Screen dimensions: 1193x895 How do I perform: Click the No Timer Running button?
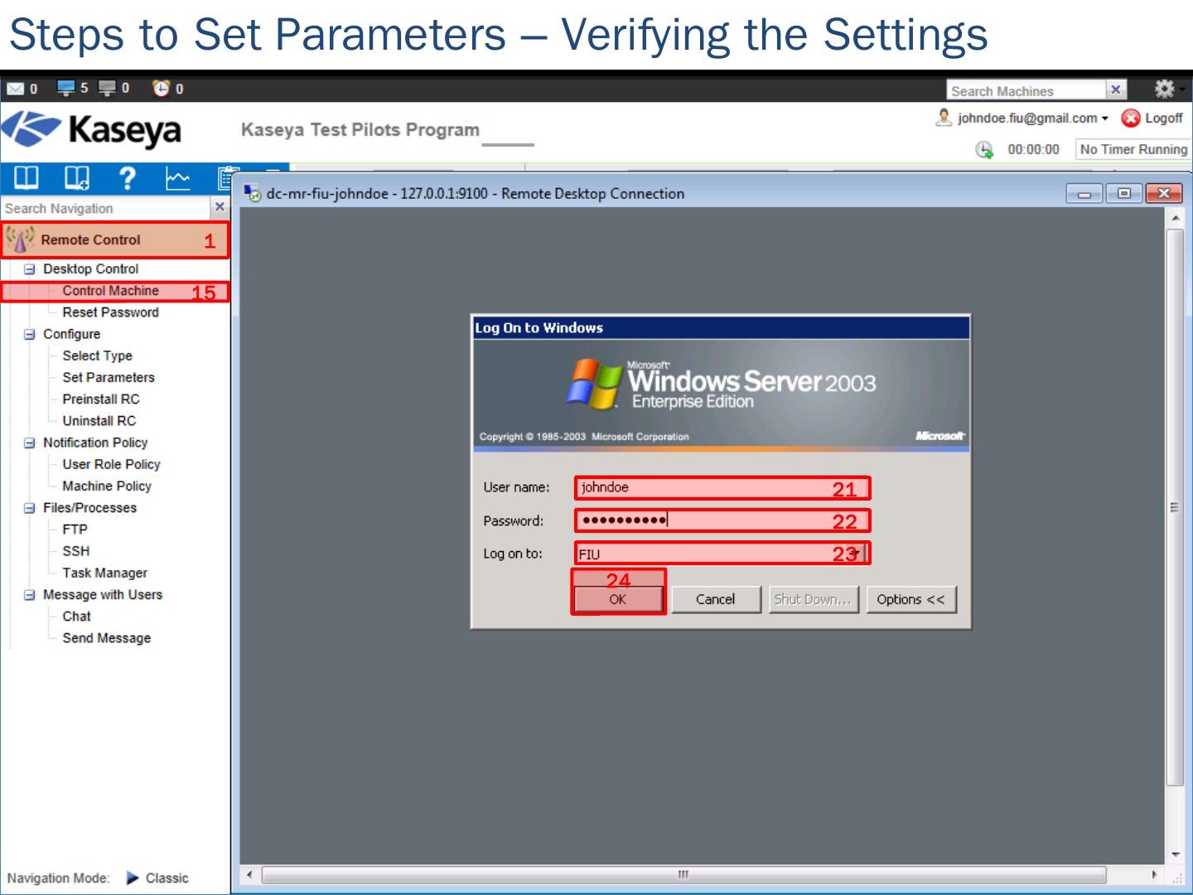point(1133,149)
